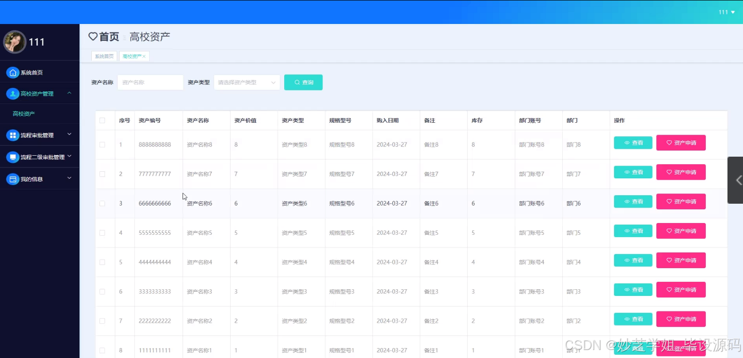
Task: Open the 资产类型 select dropdown
Action: 247,82
